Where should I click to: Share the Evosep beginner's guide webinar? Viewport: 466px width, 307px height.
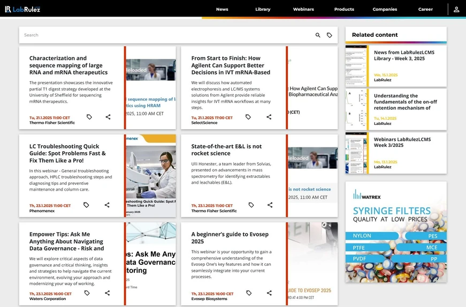269,293
